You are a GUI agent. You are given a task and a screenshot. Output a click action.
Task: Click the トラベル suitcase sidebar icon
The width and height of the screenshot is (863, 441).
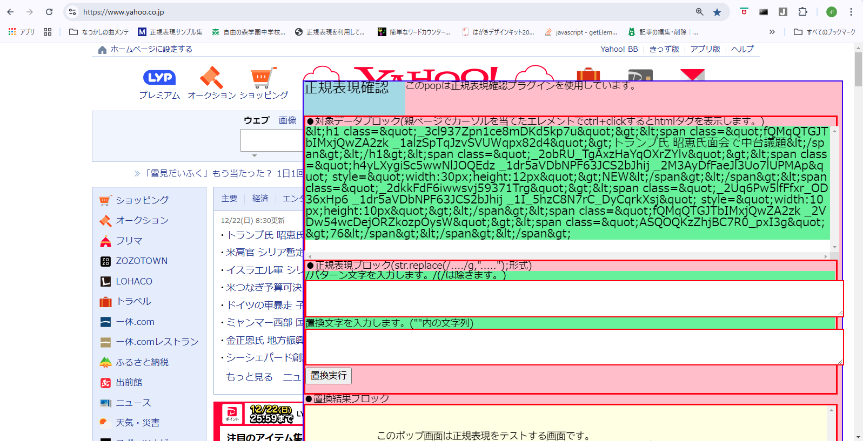(105, 302)
